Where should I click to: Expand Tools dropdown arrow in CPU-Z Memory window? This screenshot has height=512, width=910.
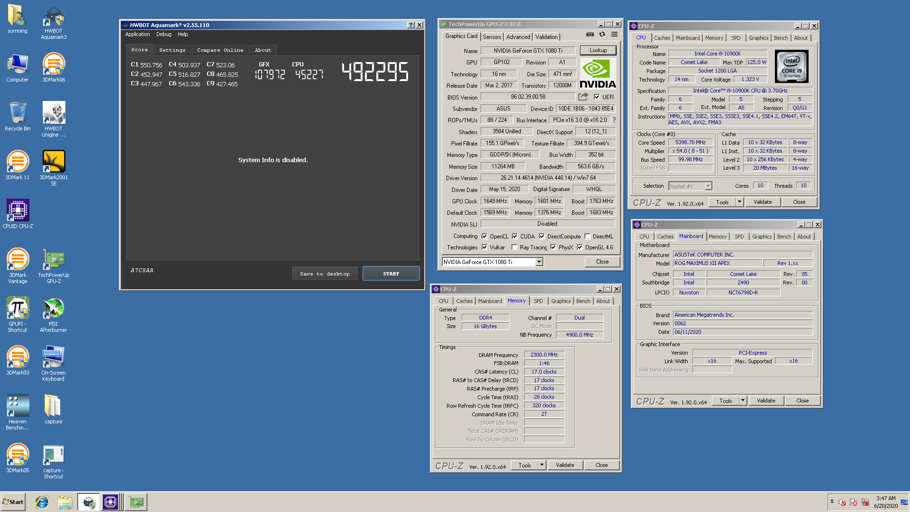click(542, 465)
